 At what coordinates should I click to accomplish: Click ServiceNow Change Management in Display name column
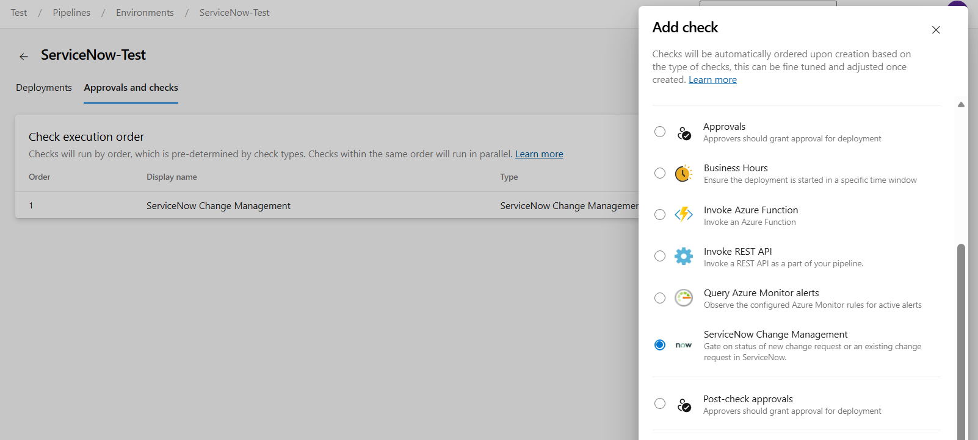click(219, 206)
